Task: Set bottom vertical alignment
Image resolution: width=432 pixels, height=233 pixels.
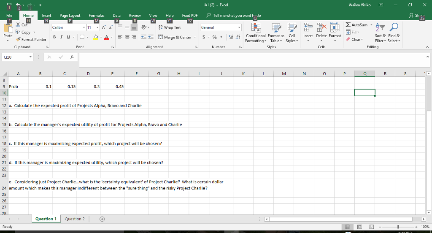Action: point(134,27)
